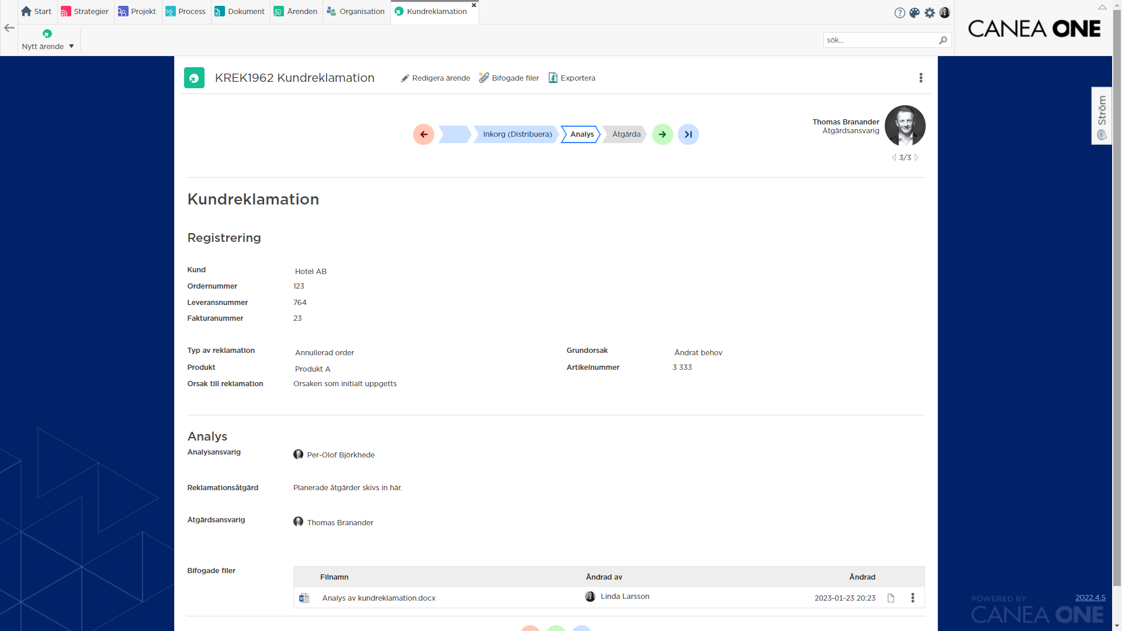Select the Inkorg (Distribuera) workflow step
1122x631 pixels.
pos(517,134)
